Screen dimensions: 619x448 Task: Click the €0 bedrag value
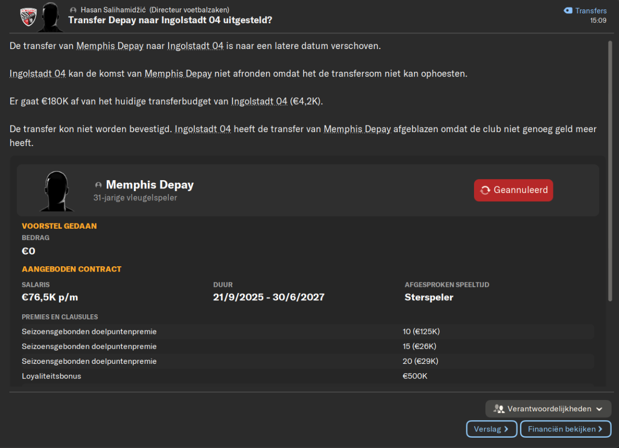[28, 251]
